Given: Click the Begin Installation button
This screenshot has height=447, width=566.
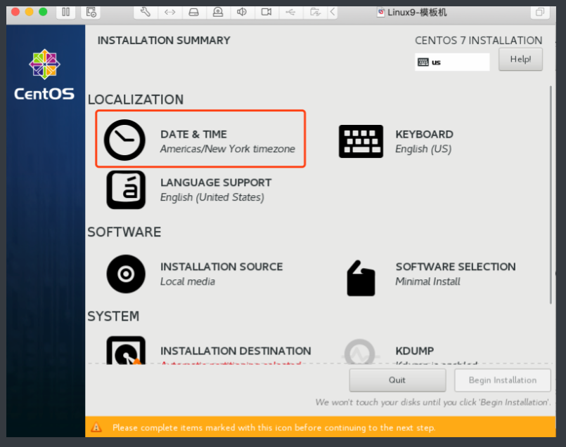Looking at the screenshot, I should (x=503, y=380).
